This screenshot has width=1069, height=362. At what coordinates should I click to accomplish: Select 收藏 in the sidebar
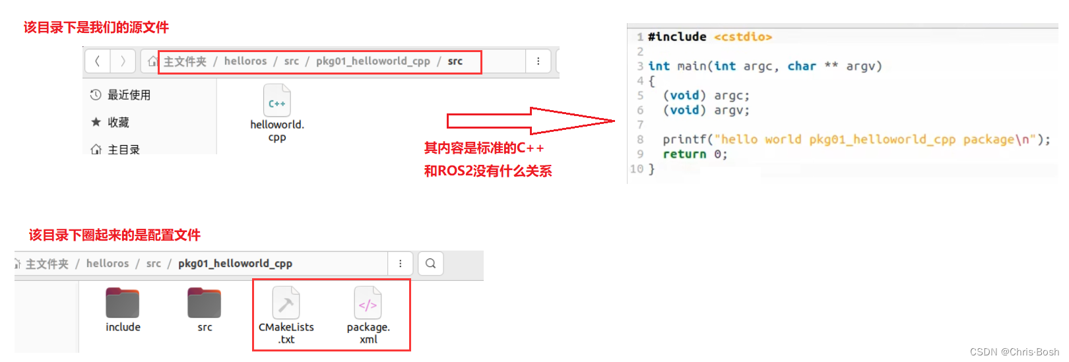coord(119,122)
